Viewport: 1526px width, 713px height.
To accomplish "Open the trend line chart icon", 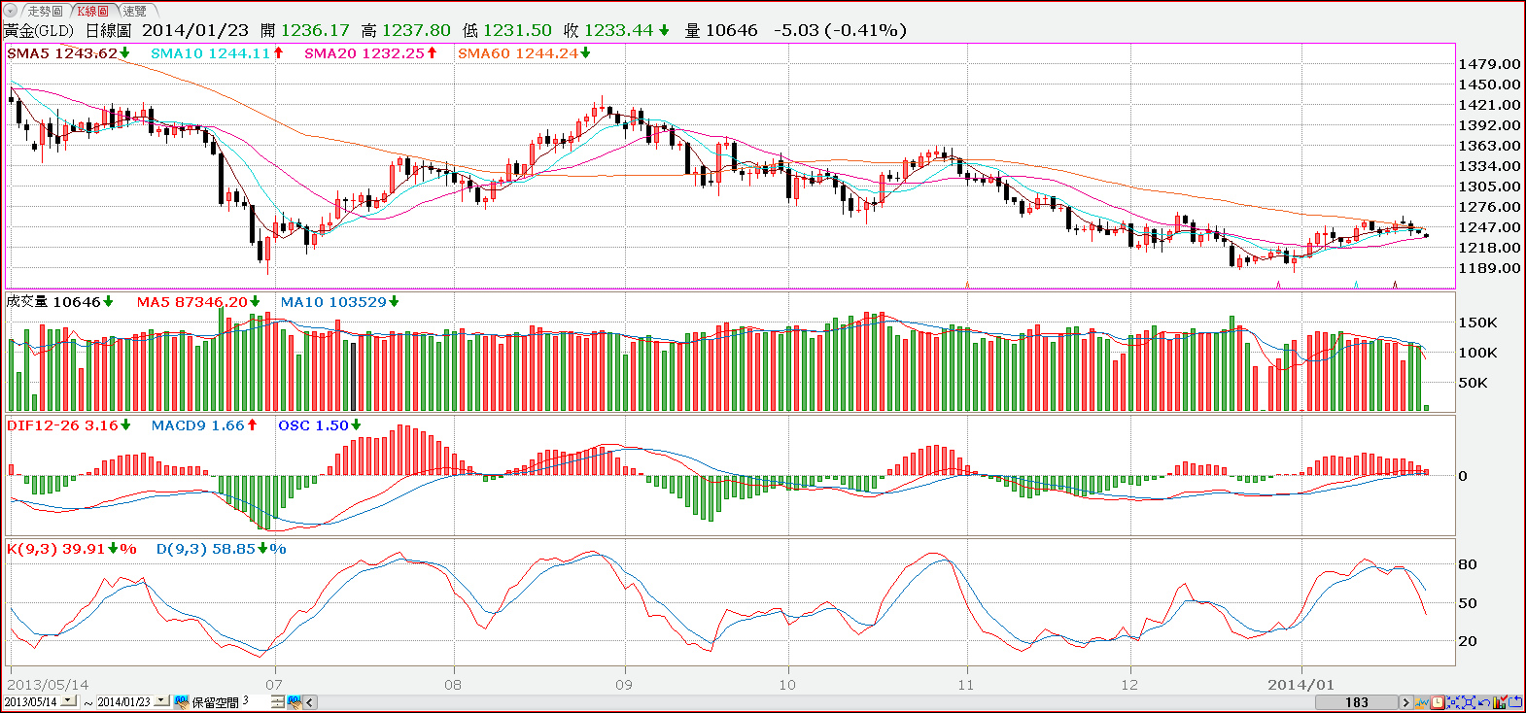I will point(1422,702).
